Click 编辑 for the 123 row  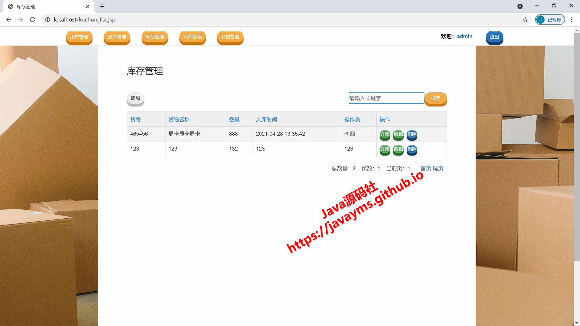tap(398, 150)
